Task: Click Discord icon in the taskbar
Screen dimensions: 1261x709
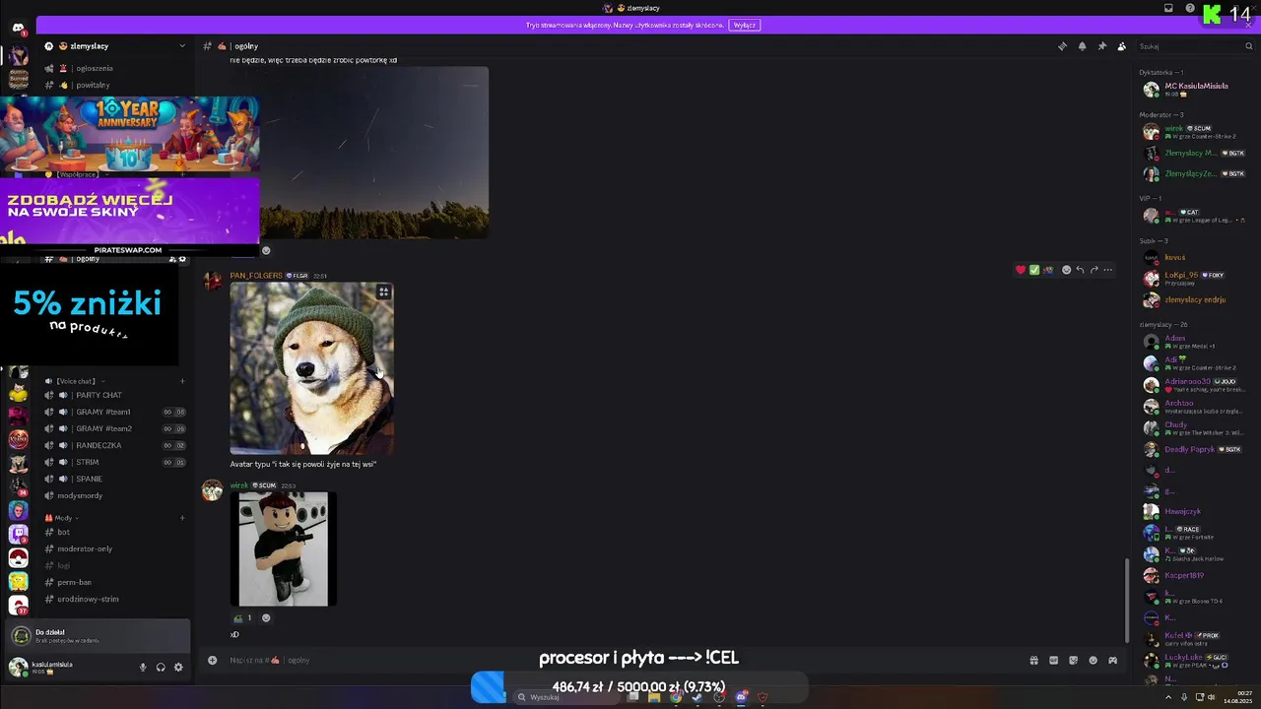Action: pyautogui.click(x=741, y=697)
